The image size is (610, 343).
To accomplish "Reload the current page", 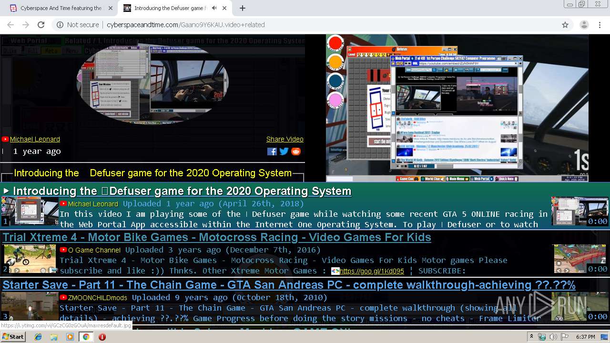I will coord(41,25).
